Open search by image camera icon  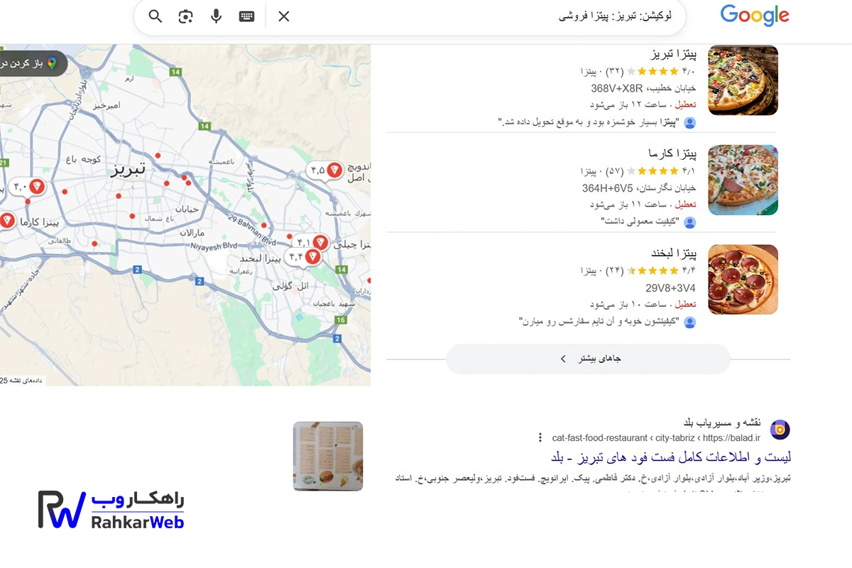click(x=186, y=16)
